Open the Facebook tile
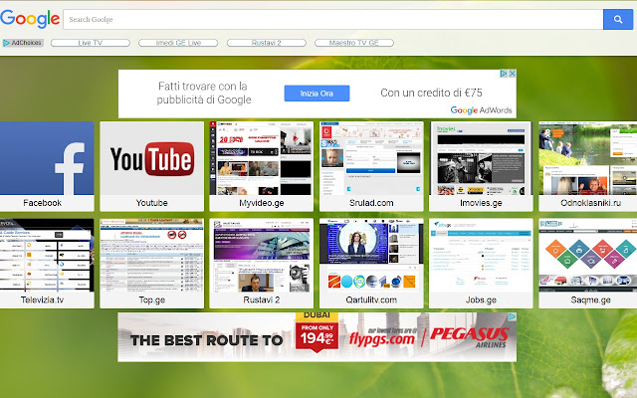 click(47, 166)
